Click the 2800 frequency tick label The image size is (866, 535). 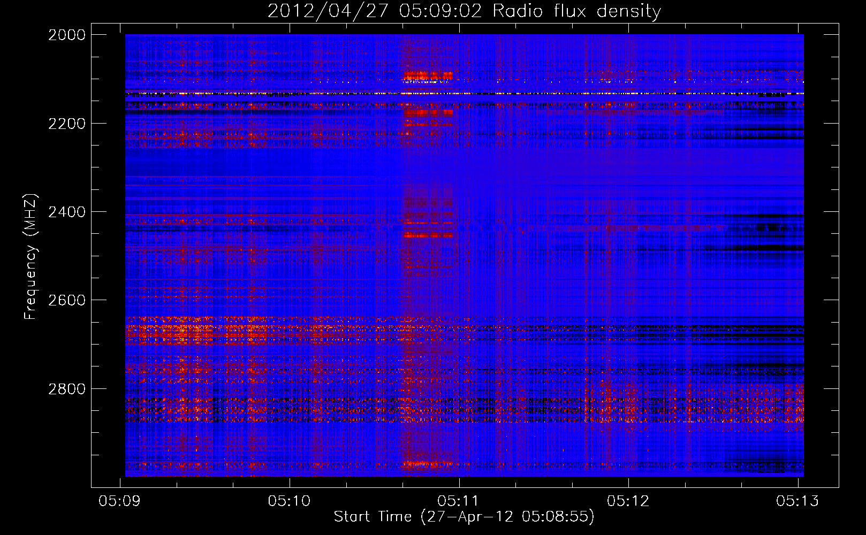[x=67, y=389]
